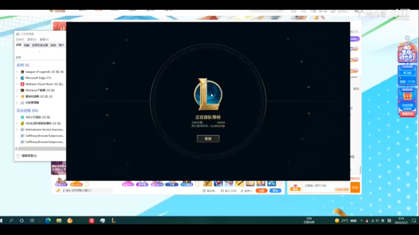Expand the 360 main defense service row

(17, 123)
